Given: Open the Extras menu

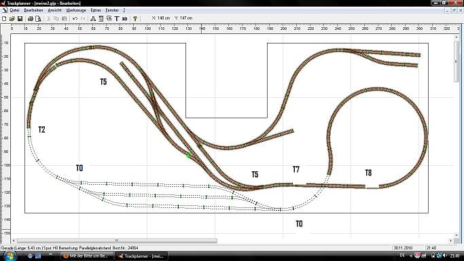Looking at the screenshot, I should point(96,10).
